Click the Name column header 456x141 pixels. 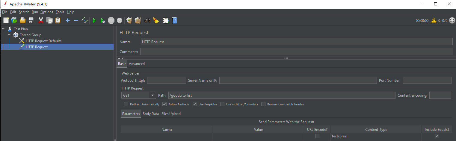(x=166, y=130)
